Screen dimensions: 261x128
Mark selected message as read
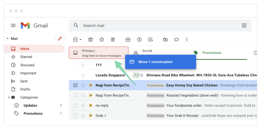pyautogui.click(x=128, y=39)
